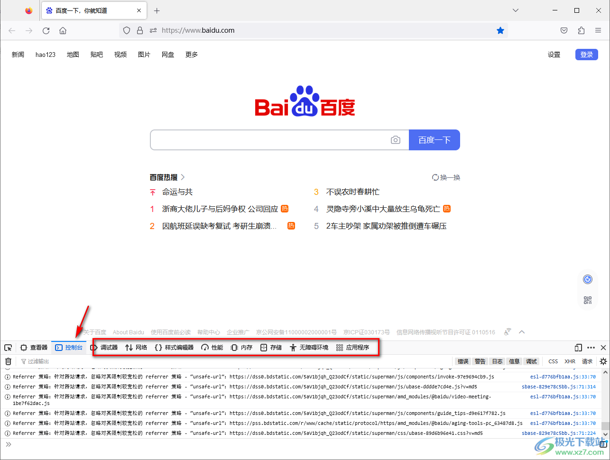The width and height of the screenshot is (610, 460).
Task: Switch to the 控制台 tab
Action: 69,348
